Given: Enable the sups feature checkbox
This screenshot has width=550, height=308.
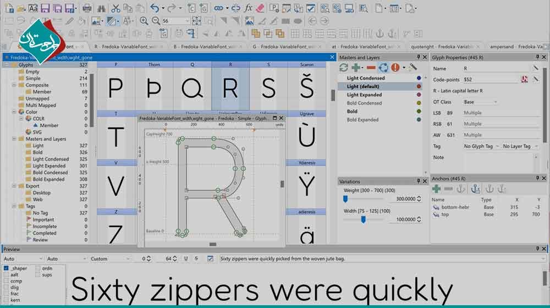Looking at the screenshot, I should (x=37, y=274).
